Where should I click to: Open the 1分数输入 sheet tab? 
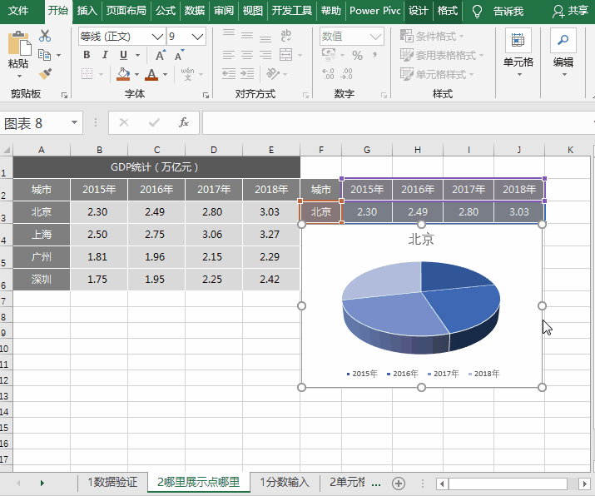click(x=285, y=482)
